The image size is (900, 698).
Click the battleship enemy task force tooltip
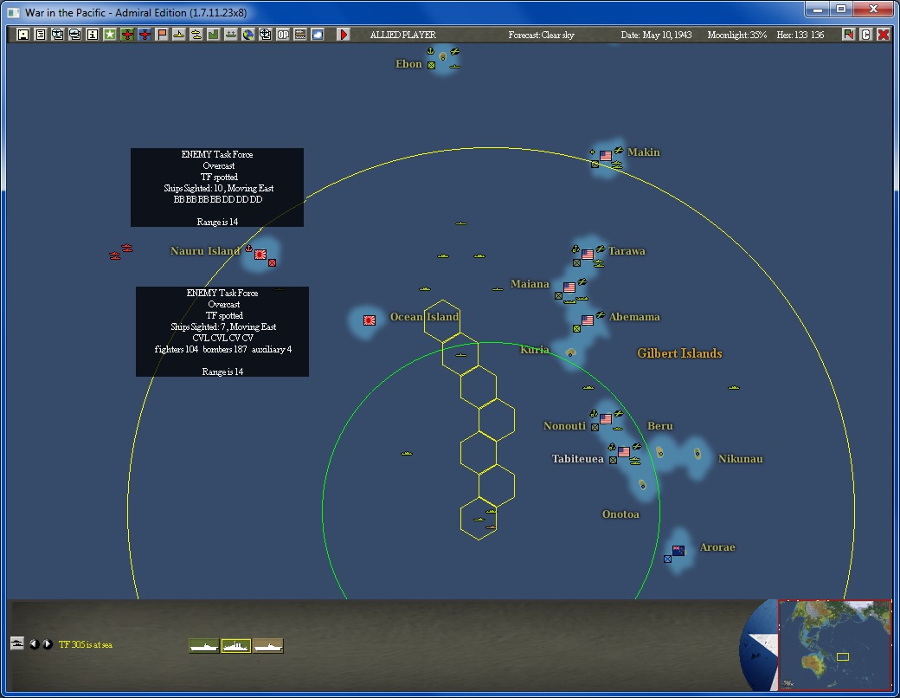(x=217, y=187)
